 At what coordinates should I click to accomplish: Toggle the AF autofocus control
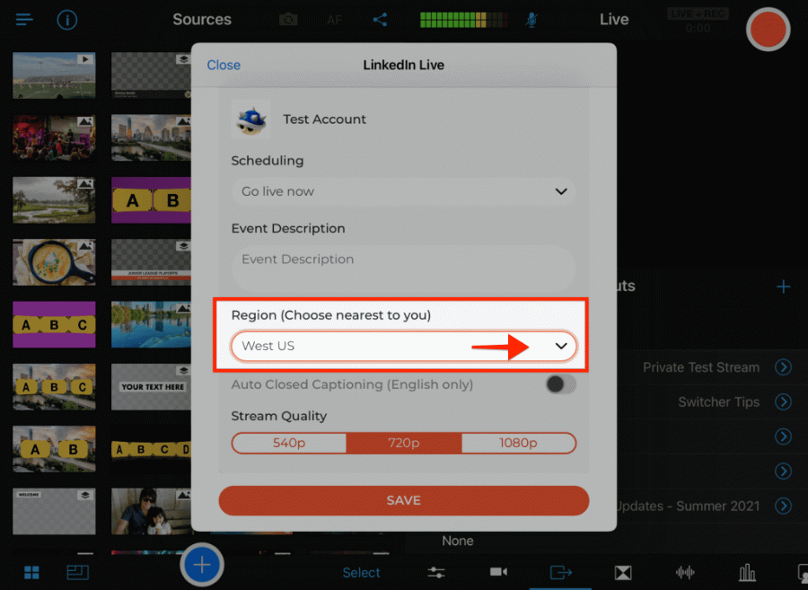click(335, 20)
